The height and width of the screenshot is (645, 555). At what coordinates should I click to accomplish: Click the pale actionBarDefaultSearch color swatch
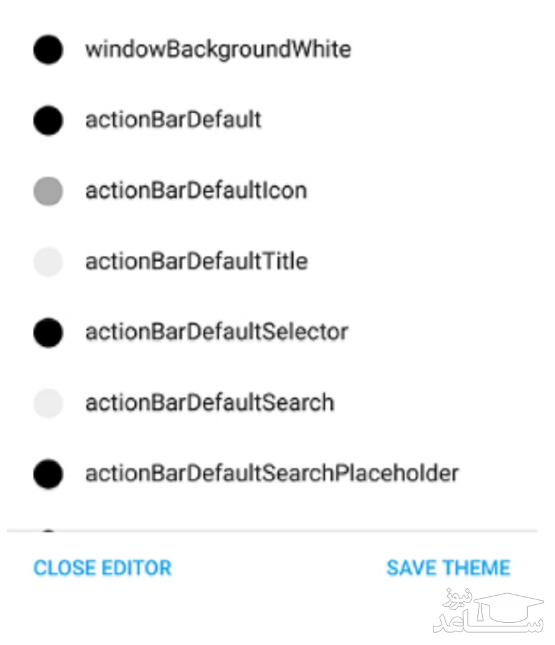tap(48, 404)
